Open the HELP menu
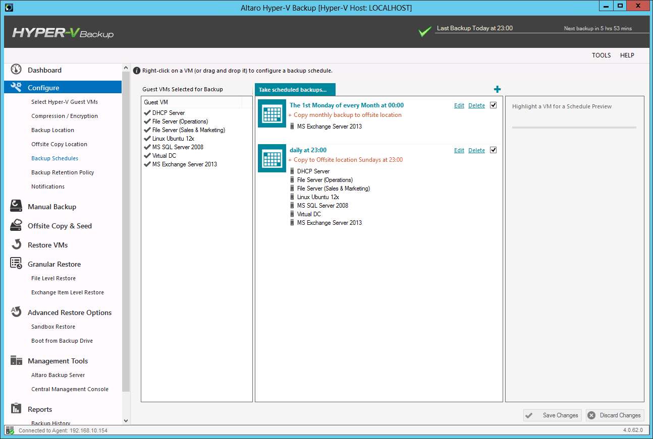Viewport: 653px width, 439px height. tap(627, 55)
